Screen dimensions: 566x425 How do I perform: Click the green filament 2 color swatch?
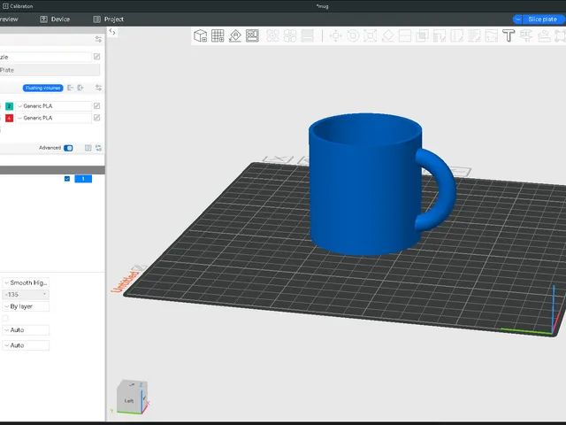10,106
